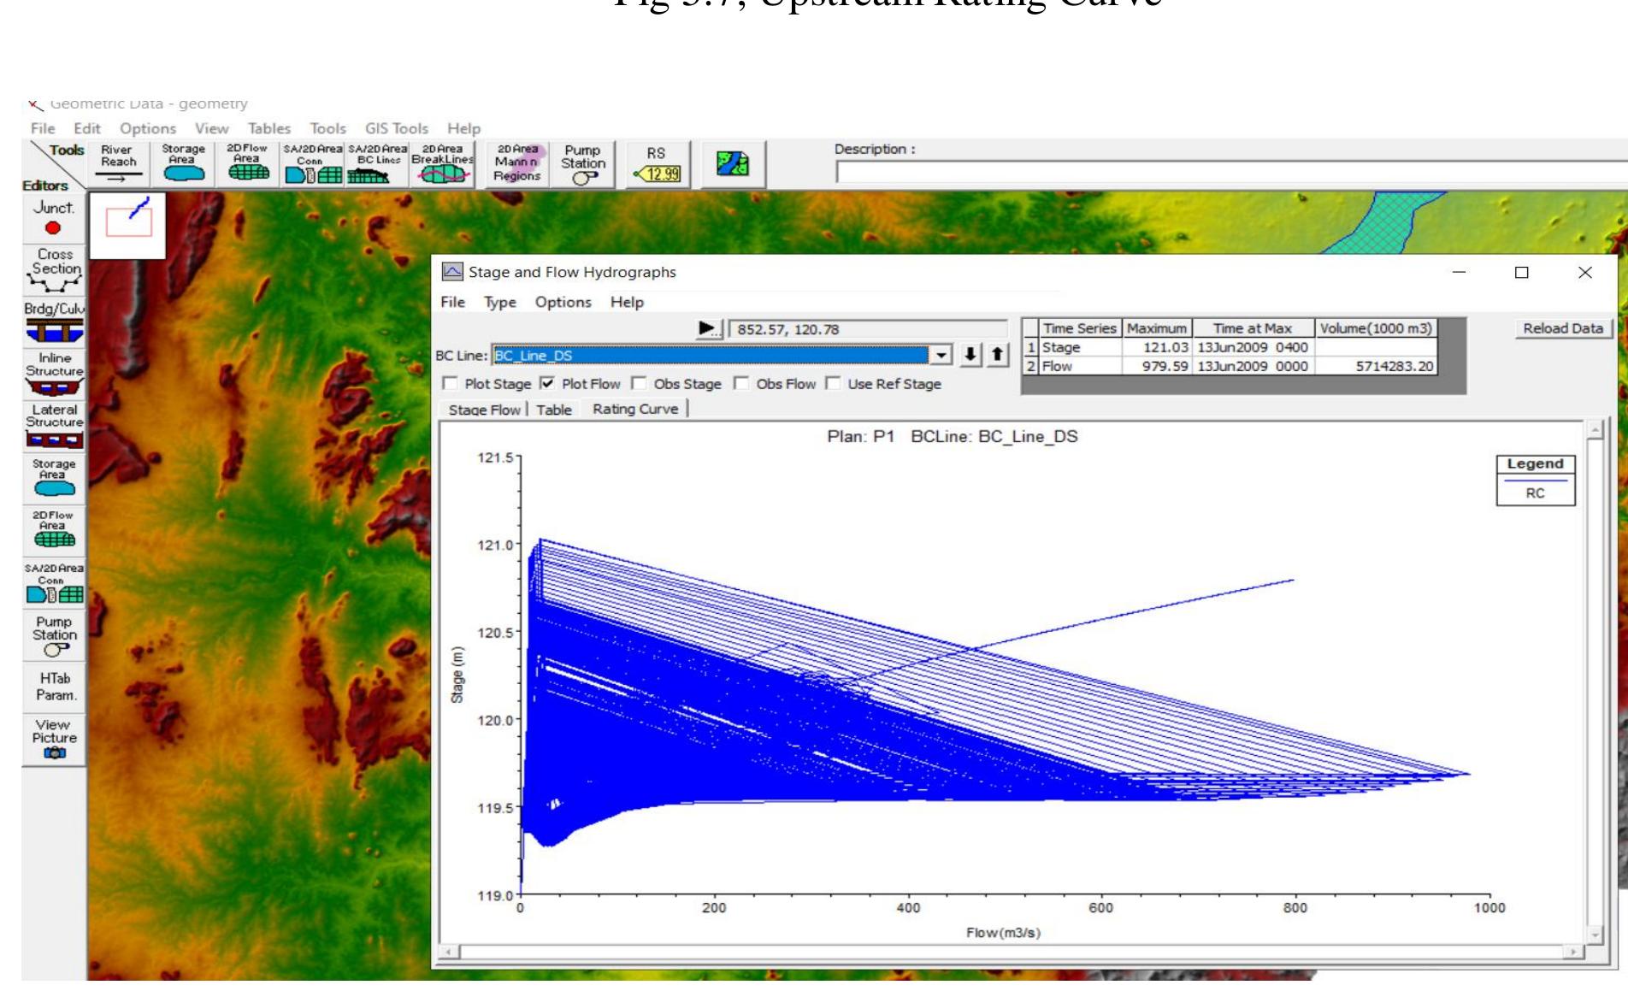Step to previous BC line with up arrow
The width and height of the screenshot is (1628, 991).
(x=997, y=355)
